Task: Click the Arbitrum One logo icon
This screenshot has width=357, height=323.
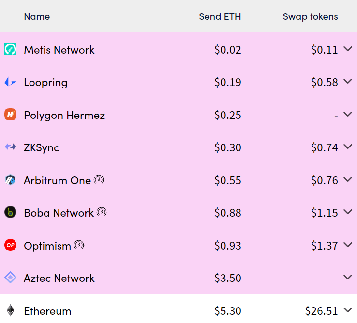Action: tap(11, 180)
